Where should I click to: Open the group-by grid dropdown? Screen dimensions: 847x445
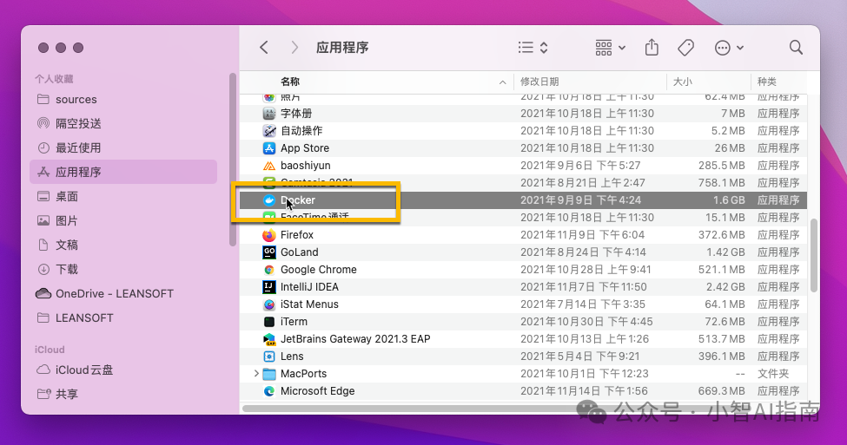(x=610, y=48)
